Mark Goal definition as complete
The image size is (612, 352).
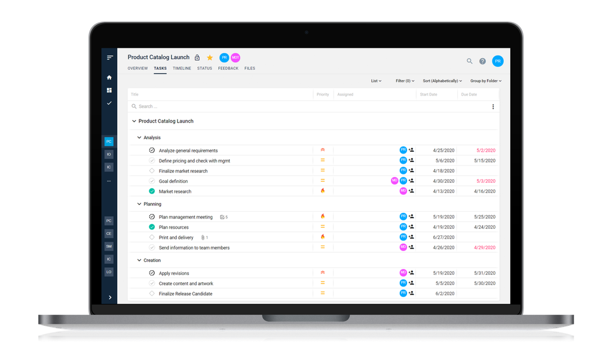coord(152,181)
